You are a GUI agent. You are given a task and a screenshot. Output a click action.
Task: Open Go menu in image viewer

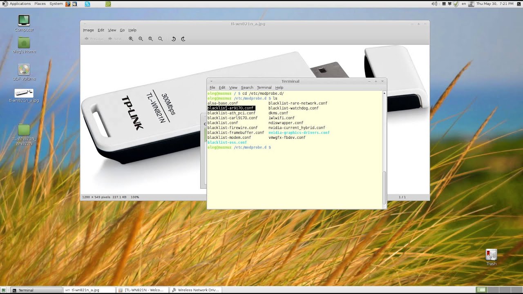tap(122, 30)
